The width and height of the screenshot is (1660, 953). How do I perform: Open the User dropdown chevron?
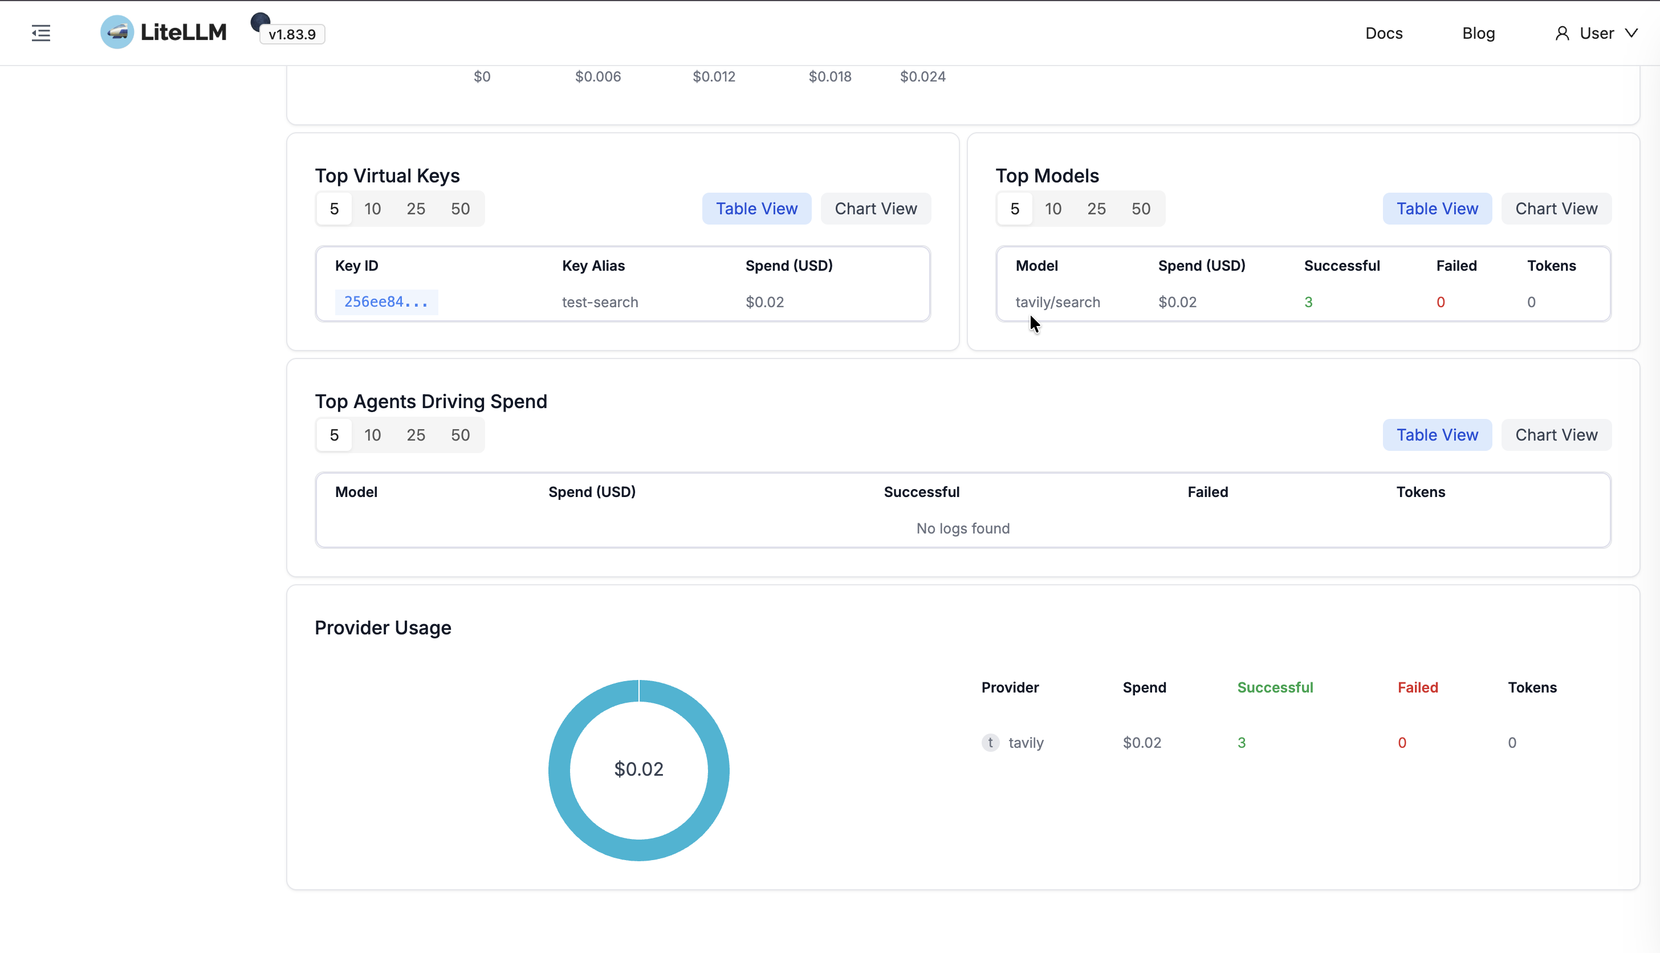click(1631, 32)
